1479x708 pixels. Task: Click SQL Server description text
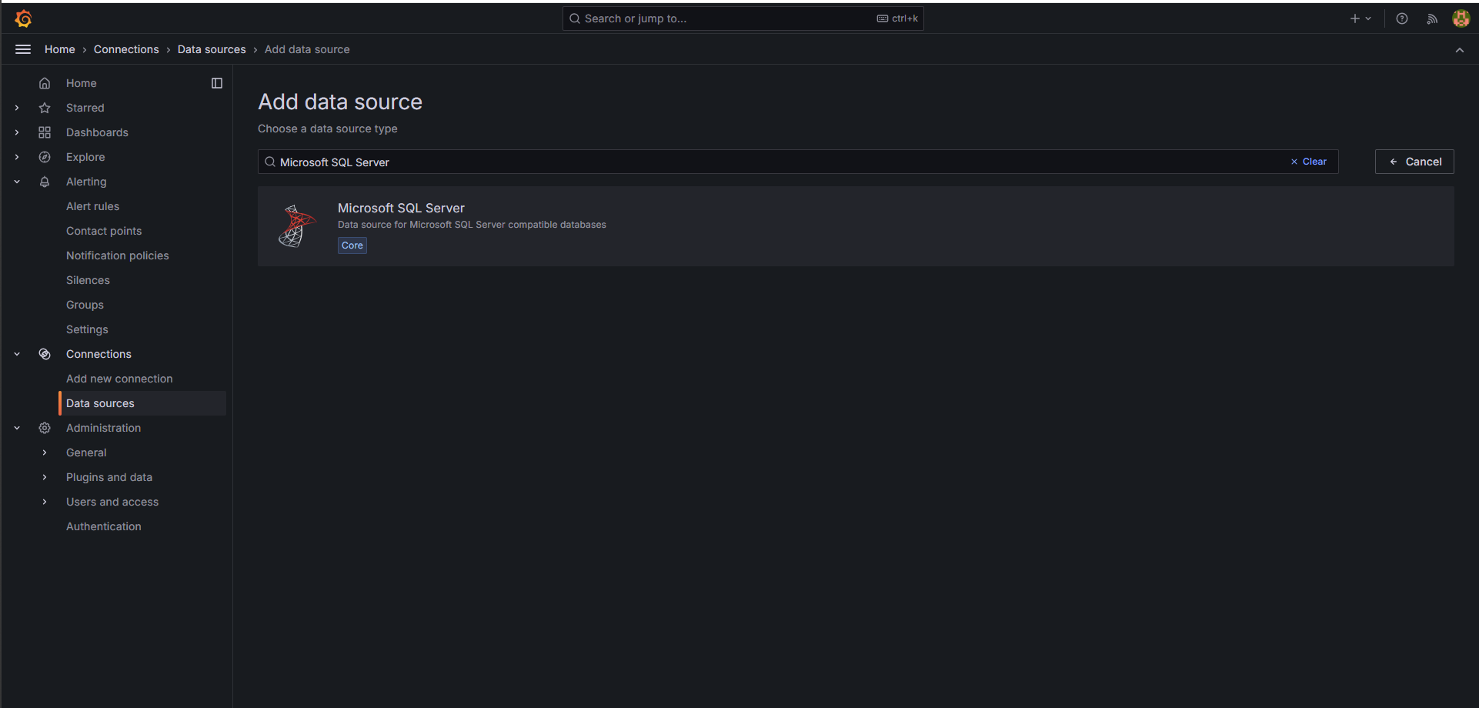[x=472, y=225]
